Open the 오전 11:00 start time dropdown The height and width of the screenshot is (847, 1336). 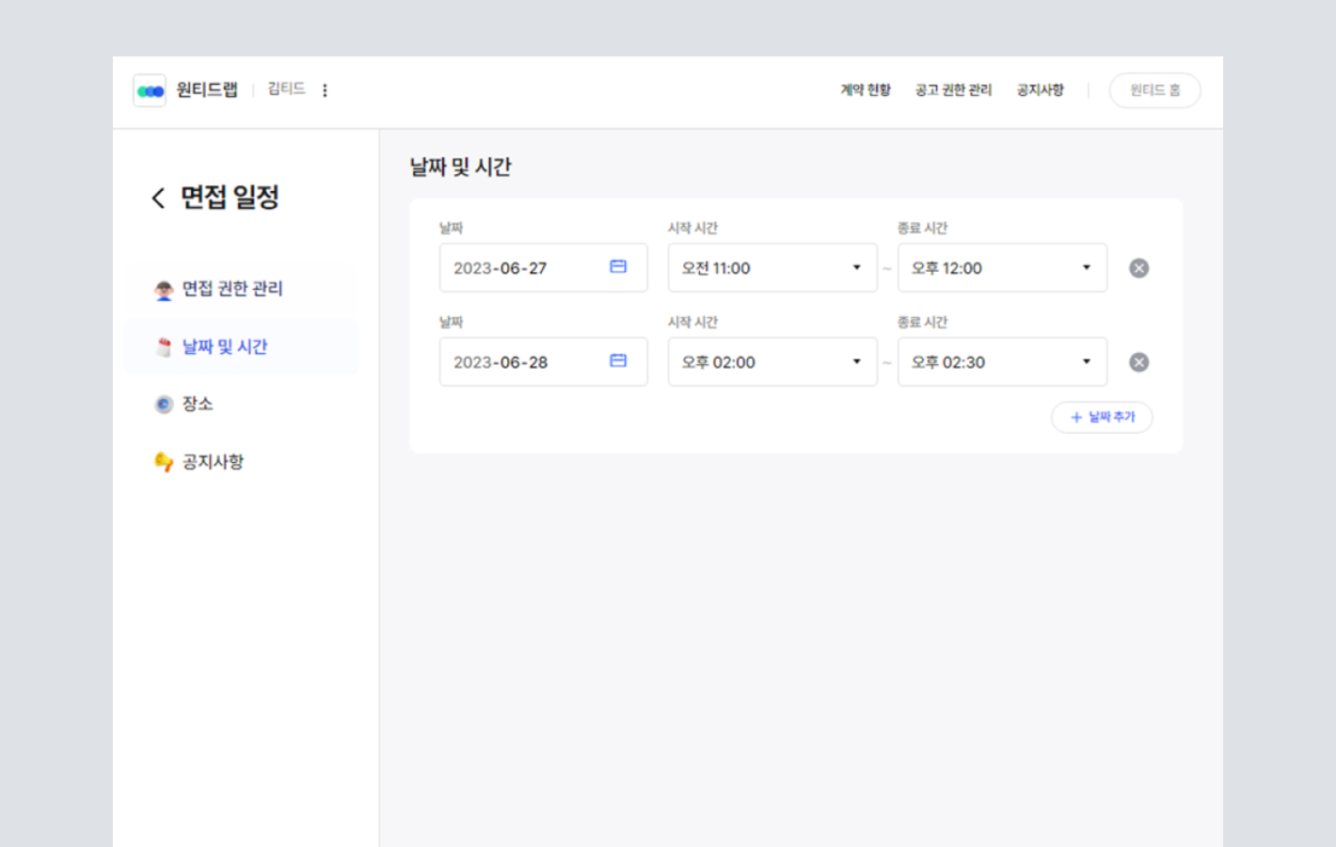[x=772, y=268]
